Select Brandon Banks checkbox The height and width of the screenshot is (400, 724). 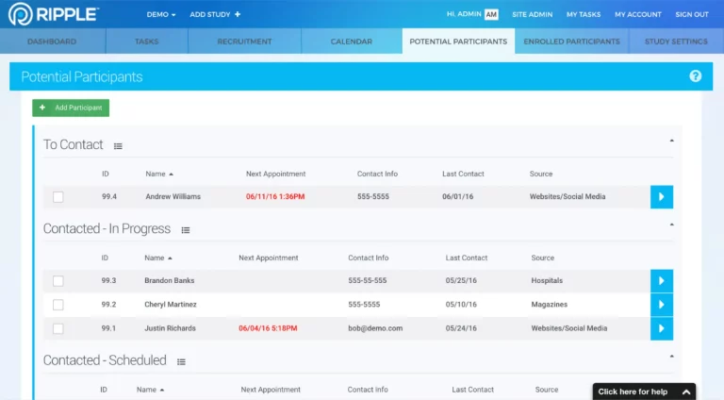tap(58, 281)
